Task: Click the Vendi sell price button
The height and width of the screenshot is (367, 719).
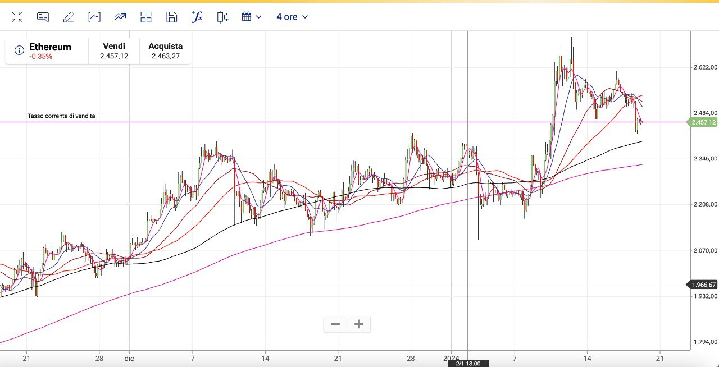Action: tap(114, 51)
